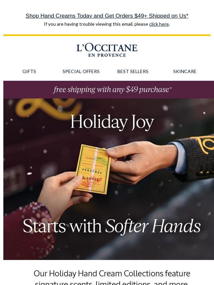The height and width of the screenshot is (285, 214).
Task: Open the L'Occitane logo
Action: (x=107, y=48)
